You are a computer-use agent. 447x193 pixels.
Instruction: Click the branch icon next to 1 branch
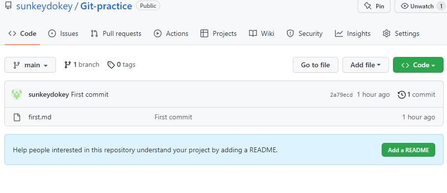67,65
